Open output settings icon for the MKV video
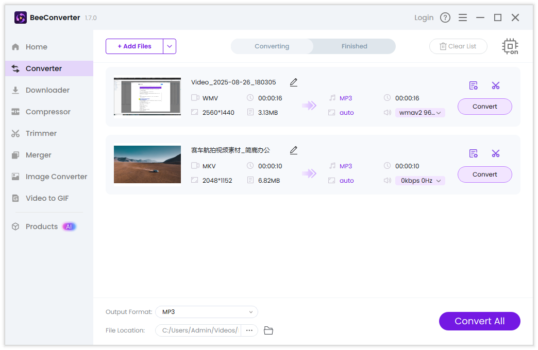 (473, 153)
